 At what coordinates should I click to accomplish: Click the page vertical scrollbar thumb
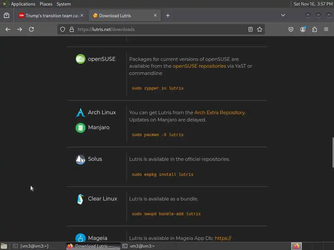pos(333,152)
